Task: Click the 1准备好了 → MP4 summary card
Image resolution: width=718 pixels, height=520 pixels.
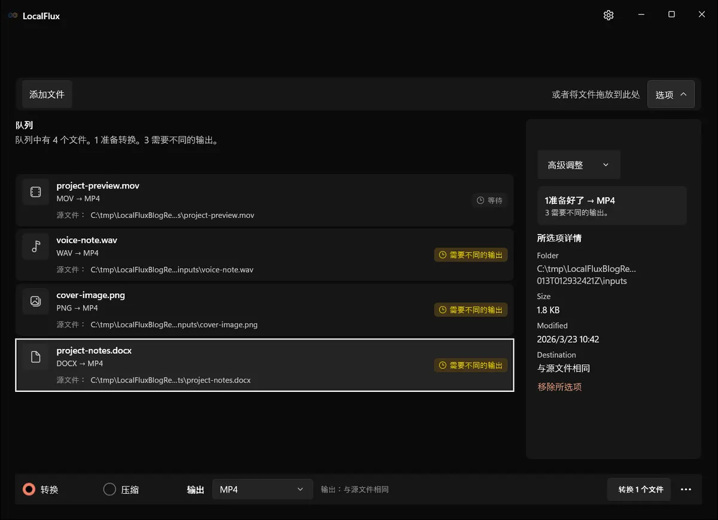Action: coord(612,205)
